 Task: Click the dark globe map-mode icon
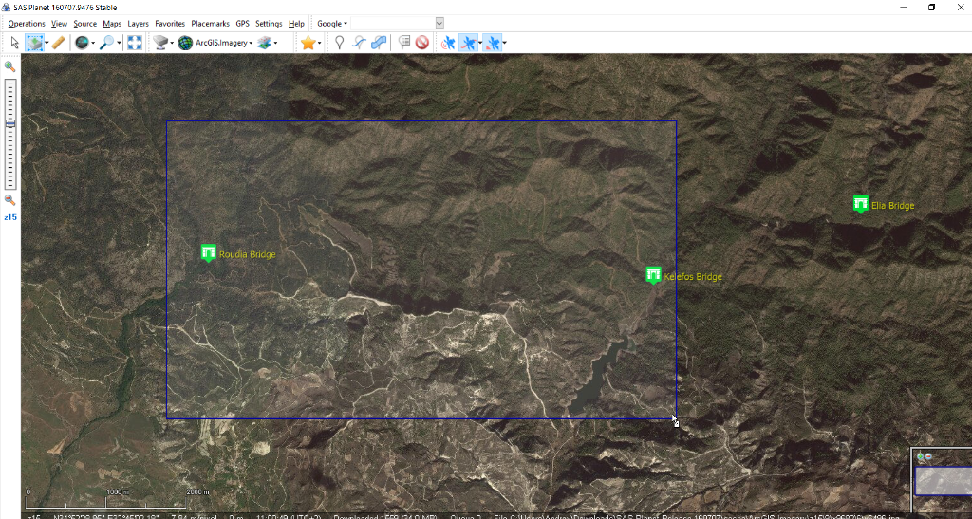pyautogui.click(x=82, y=43)
